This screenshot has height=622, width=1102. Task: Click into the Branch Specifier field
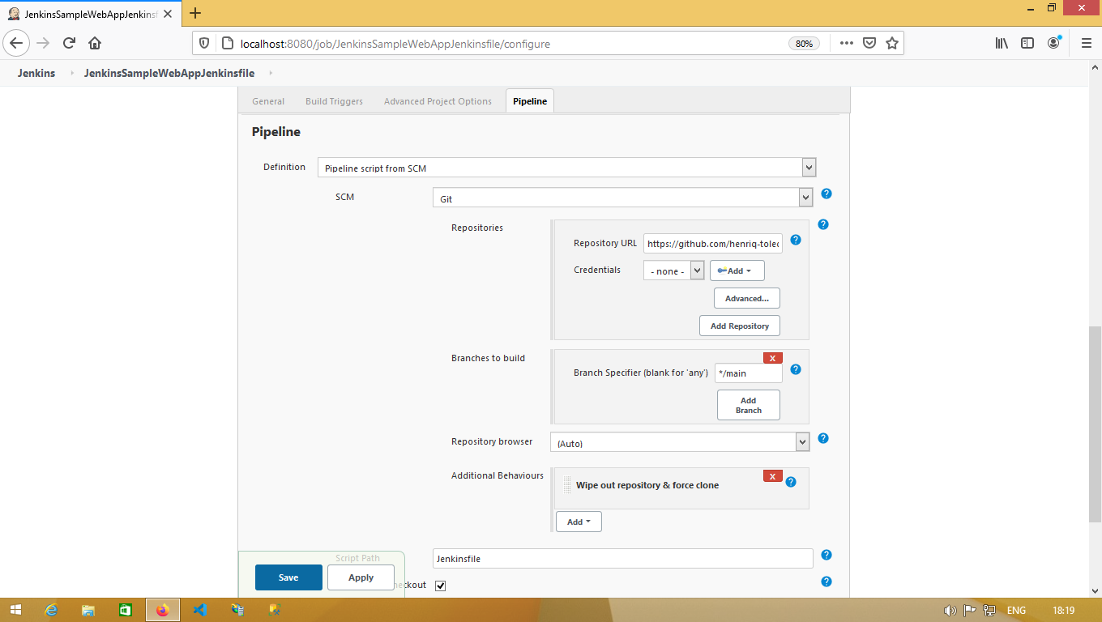coord(749,373)
